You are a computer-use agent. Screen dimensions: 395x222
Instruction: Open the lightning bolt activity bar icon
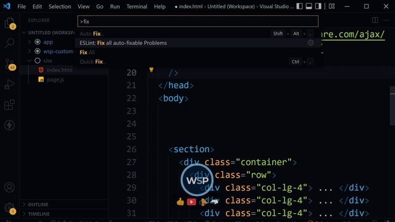10,125
